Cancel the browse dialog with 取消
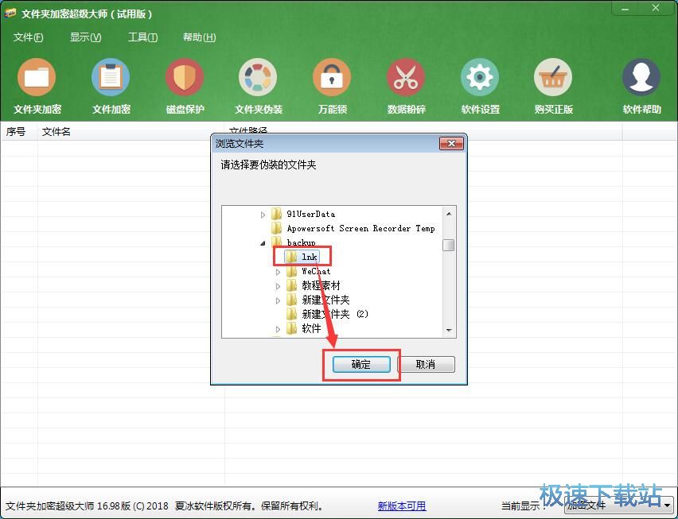Image resolution: width=678 pixels, height=519 pixels. [426, 365]
